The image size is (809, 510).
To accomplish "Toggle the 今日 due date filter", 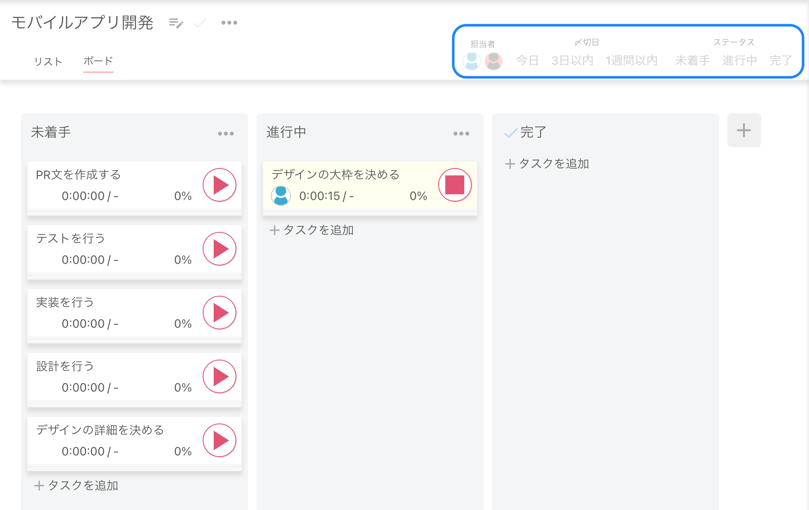I will pos(527,60).
